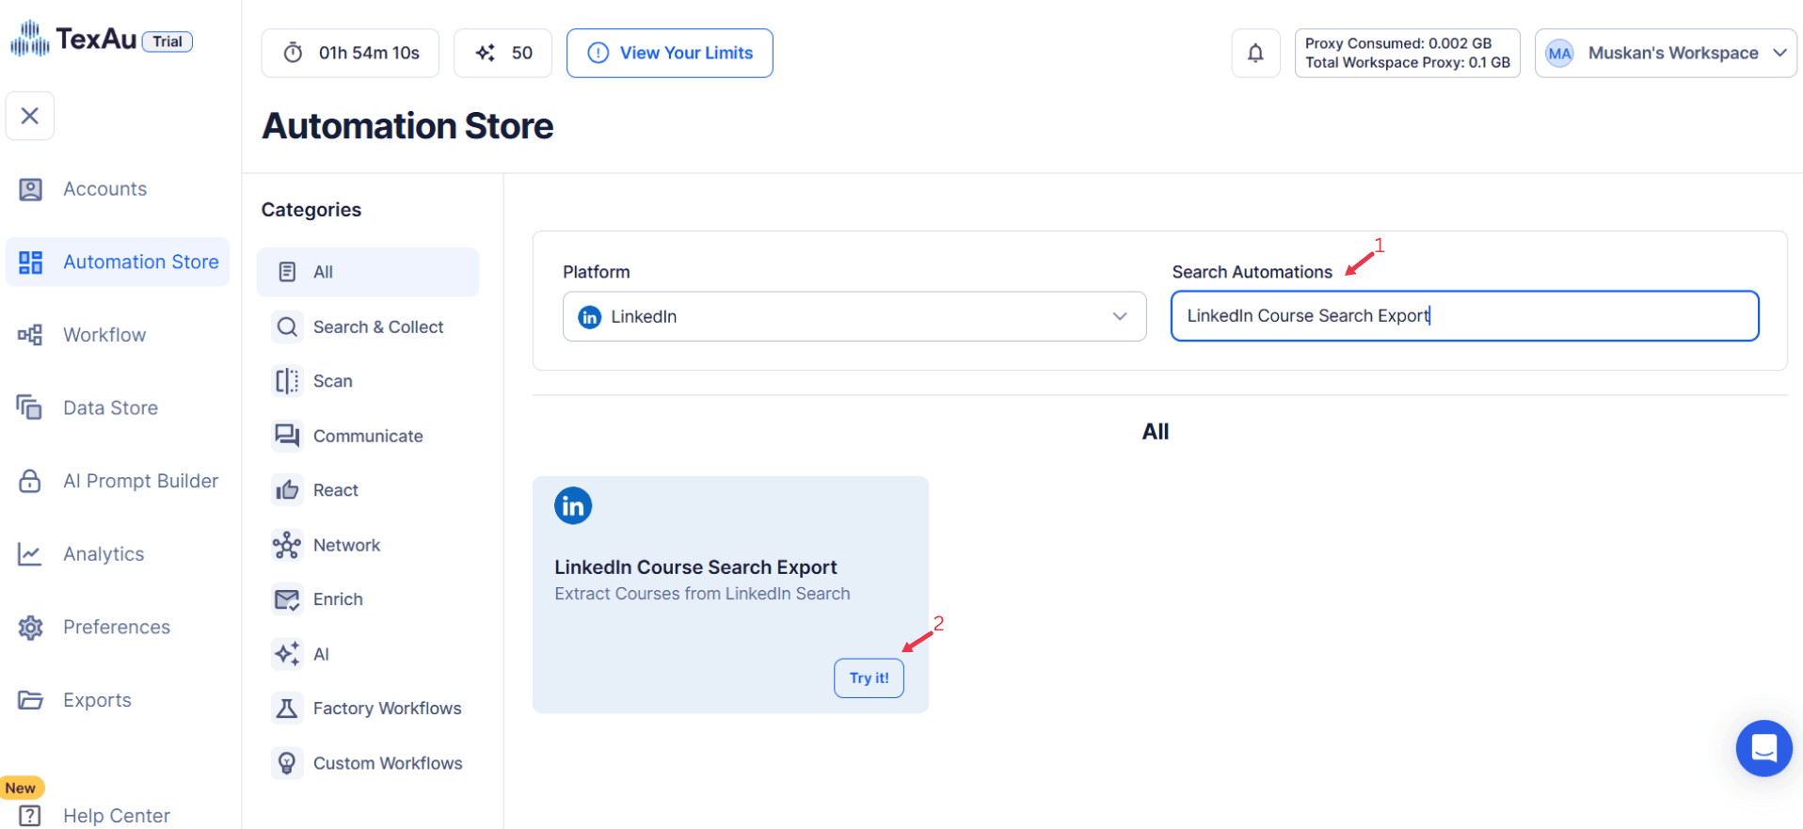Click the React thumbs-up icon

click(287, 490)
